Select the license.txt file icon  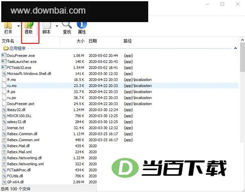coord(4,128)
